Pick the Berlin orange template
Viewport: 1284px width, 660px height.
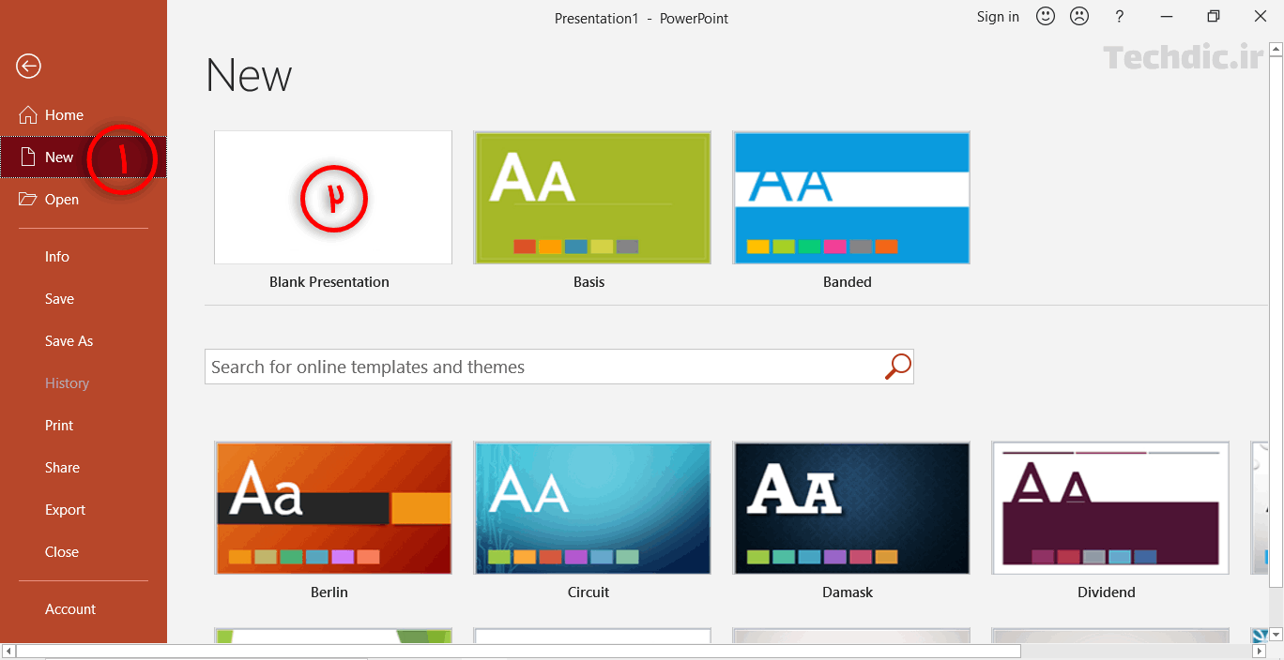(333, 508)
